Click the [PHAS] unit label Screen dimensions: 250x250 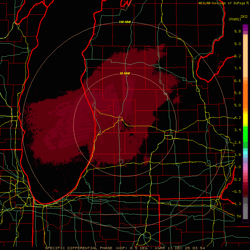tap(235, 19)
